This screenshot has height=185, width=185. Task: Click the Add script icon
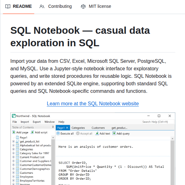click(32, 132)
